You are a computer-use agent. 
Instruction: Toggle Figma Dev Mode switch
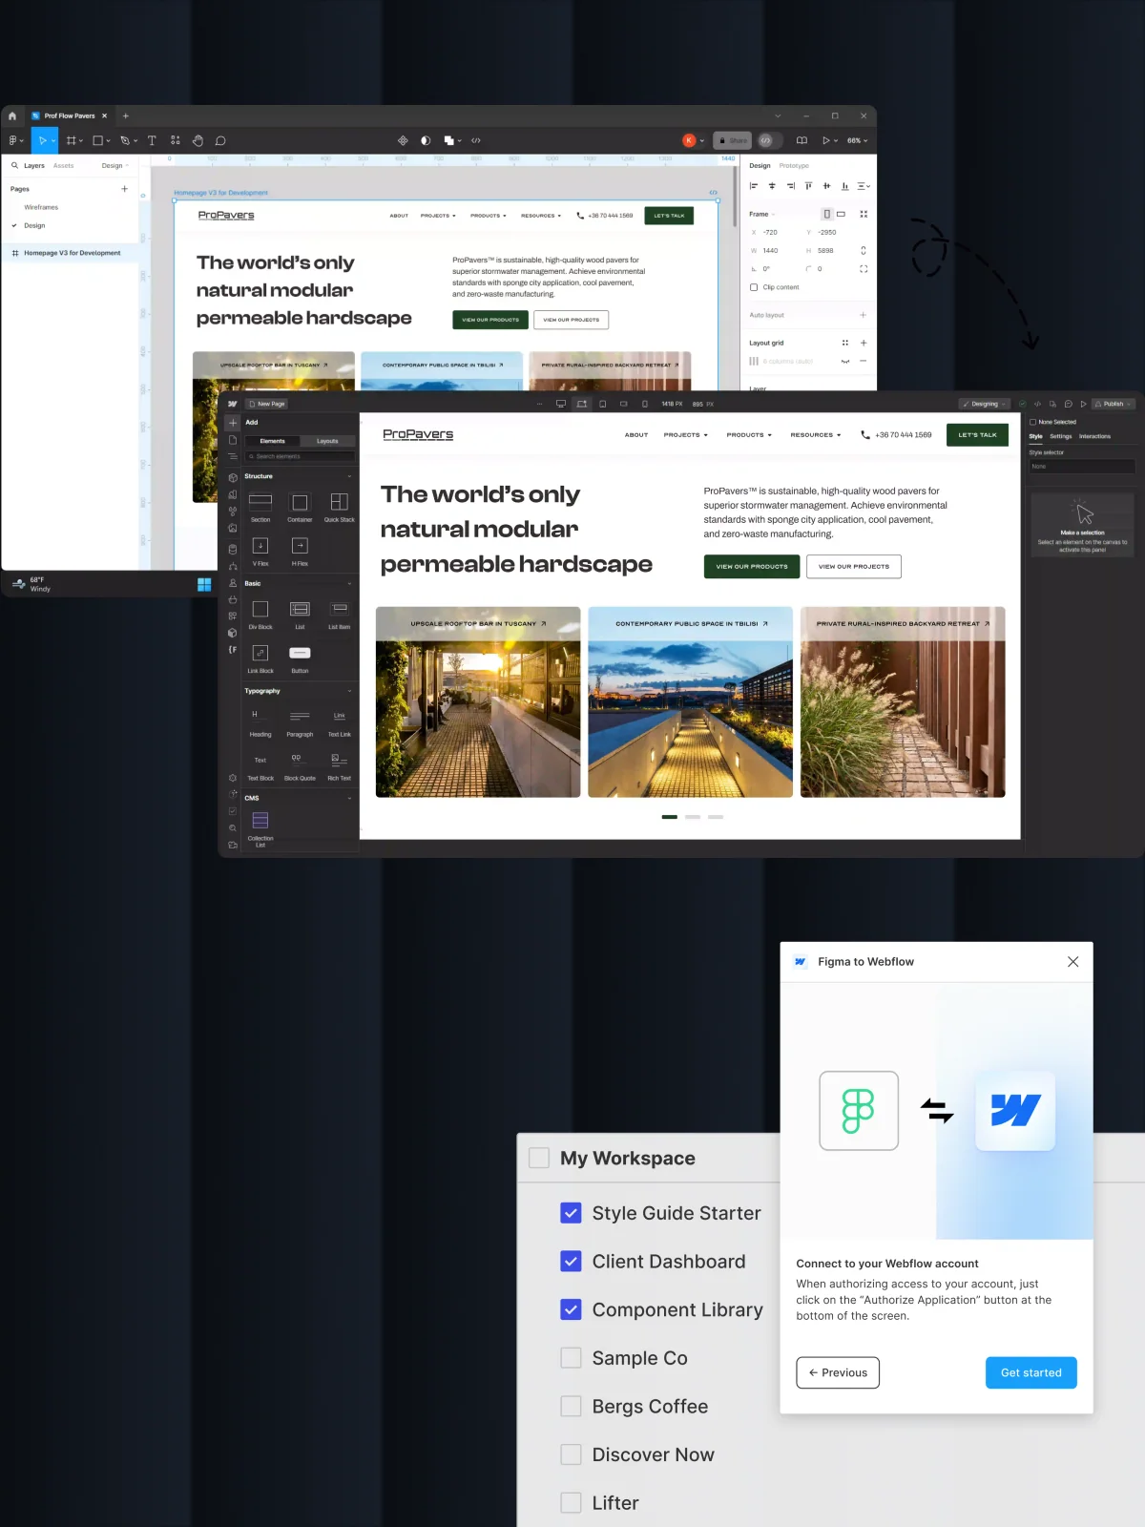tap(769, 140)
